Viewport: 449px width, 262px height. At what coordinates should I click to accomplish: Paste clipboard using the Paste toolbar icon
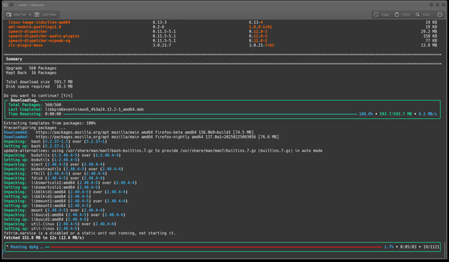click(402, 14)
